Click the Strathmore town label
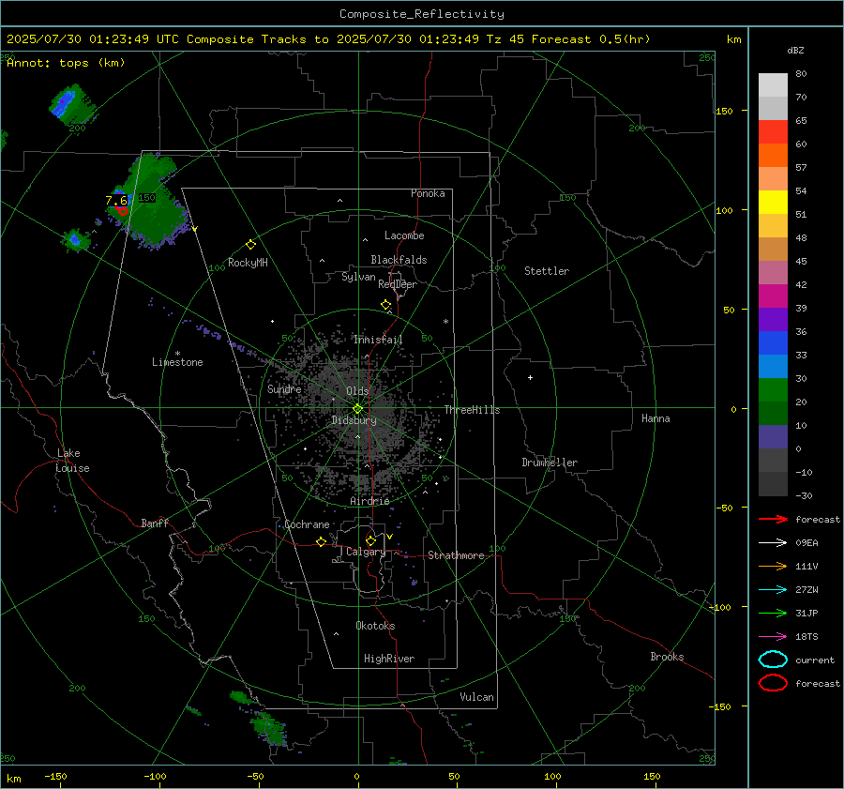Image resolution: width=844 pixels, height=789 pixels. [x=456, y=555]
